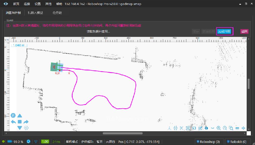Click the circular P button
Screen dimensions: 255x145
(x=13, y=116)
